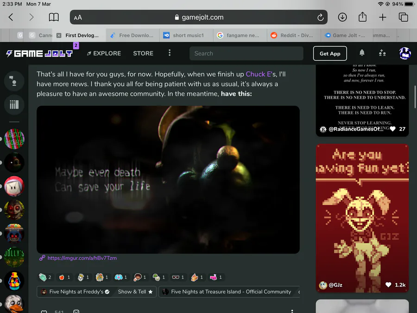Grab the page scrollbar
The width and height of the screenshot is (417, 313).
[x=415, y=97]
